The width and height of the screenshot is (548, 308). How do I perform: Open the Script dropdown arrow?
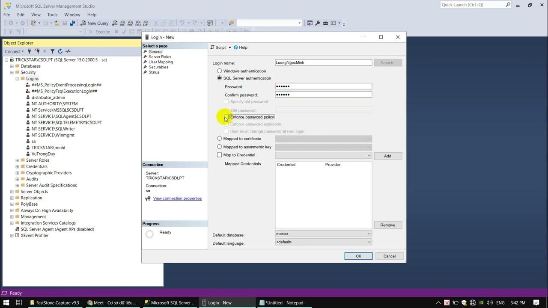pos(230,47)
